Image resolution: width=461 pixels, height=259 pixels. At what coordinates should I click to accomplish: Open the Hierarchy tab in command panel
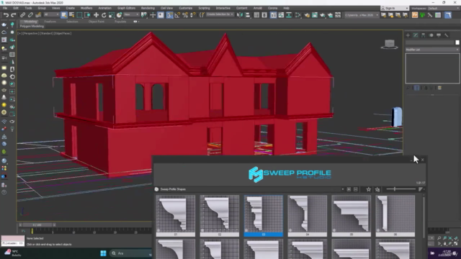tap(423, 35)
